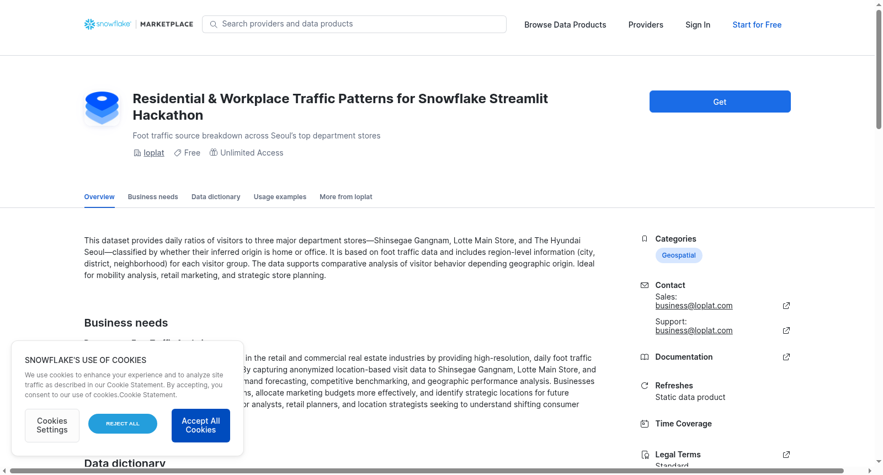This screenshot has height=475, width=883.
Task: Click the 'Time Coverage' label
Action: point(683,424)
